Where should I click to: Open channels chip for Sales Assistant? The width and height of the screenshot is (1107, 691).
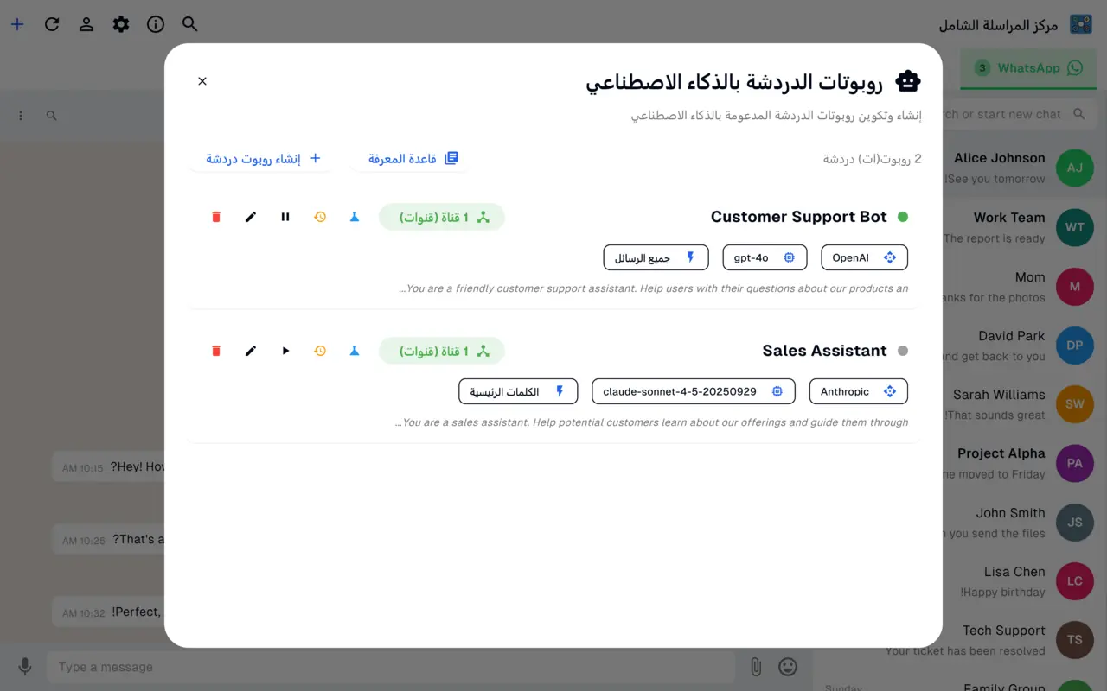[442, 352]
